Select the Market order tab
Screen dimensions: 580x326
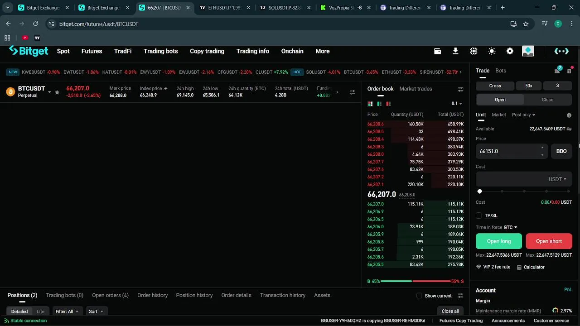tap(499, 115)
